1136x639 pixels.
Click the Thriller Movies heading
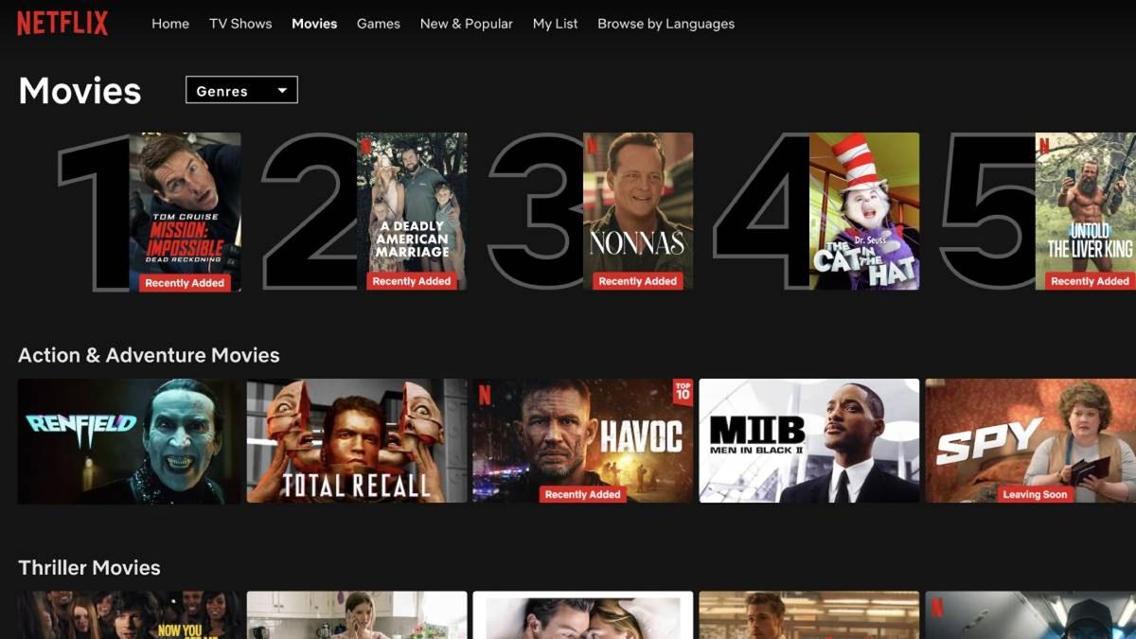pyautogui.click(x=89, y=568)
